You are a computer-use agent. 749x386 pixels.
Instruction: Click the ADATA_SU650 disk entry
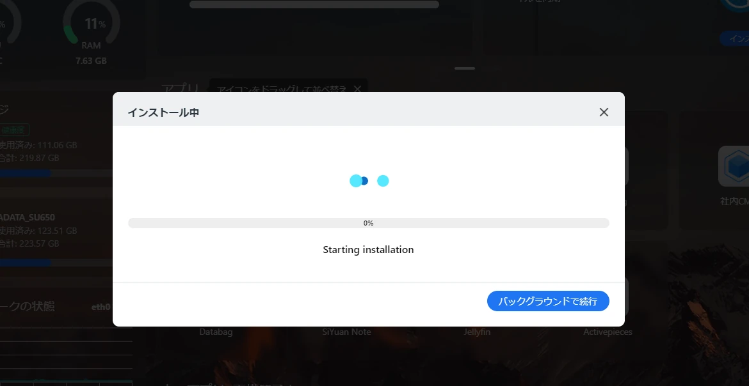point(28,217)
